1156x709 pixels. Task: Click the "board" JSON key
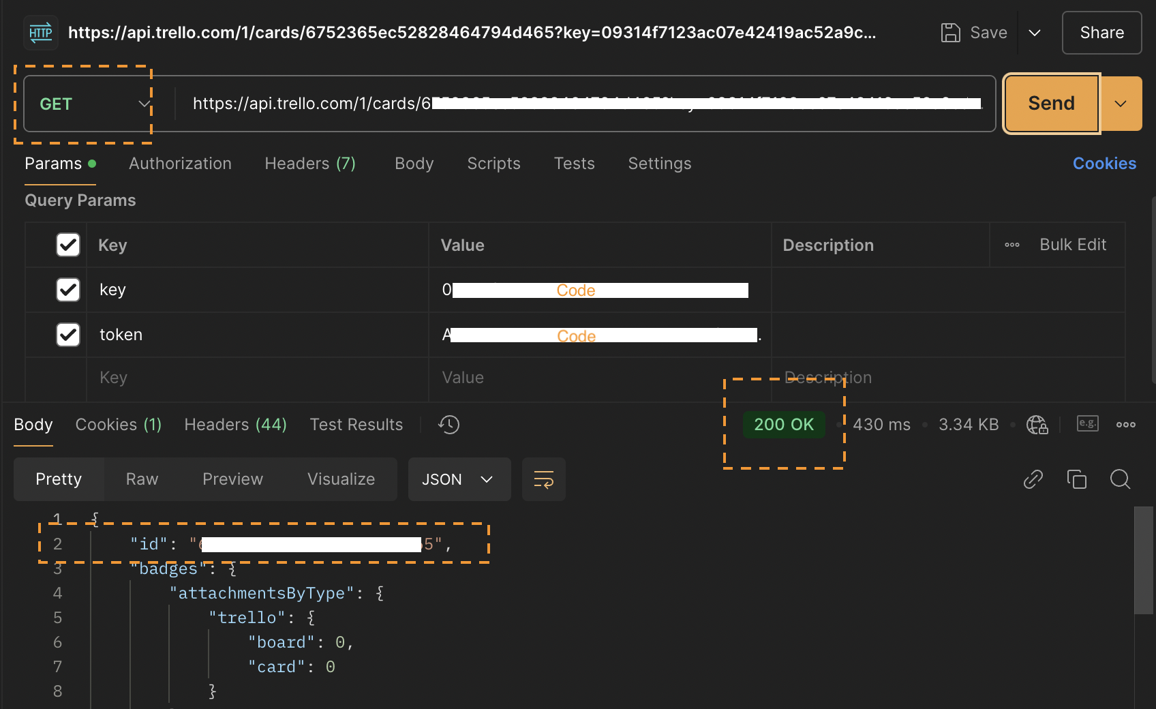pos(282,642)
